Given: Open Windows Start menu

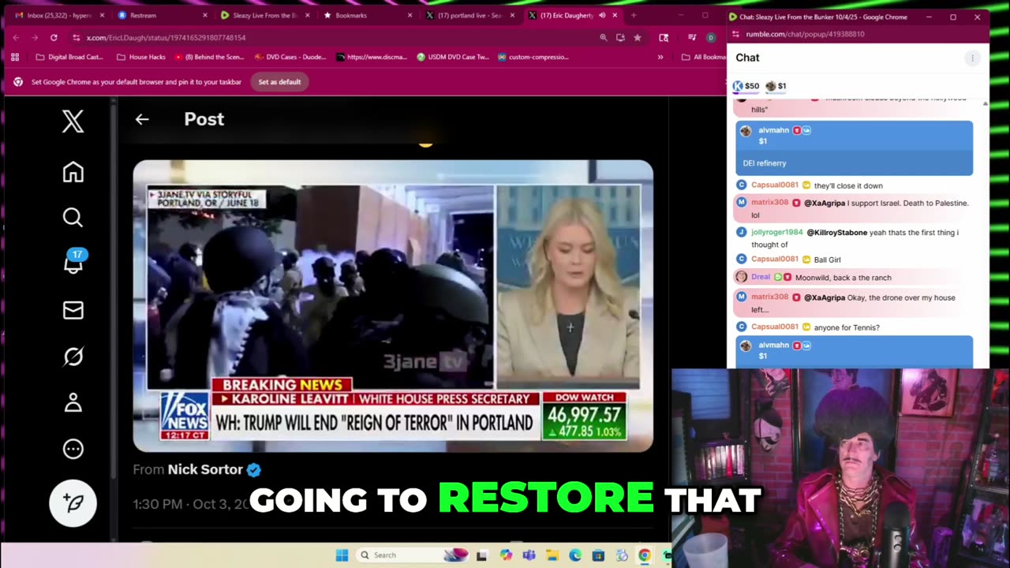Looking at the screenshot, I should point(342,555).
